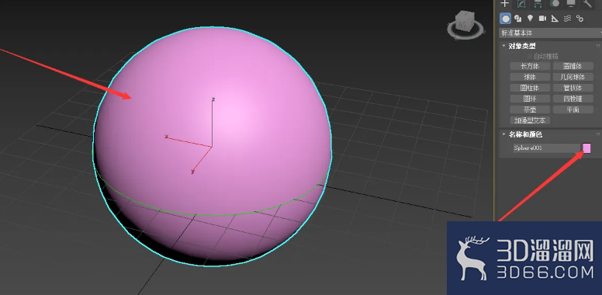The width and height of the screenshot is (602, 295).
Task: Collapse the 对象类型 rollout
Action: (522, 46)
